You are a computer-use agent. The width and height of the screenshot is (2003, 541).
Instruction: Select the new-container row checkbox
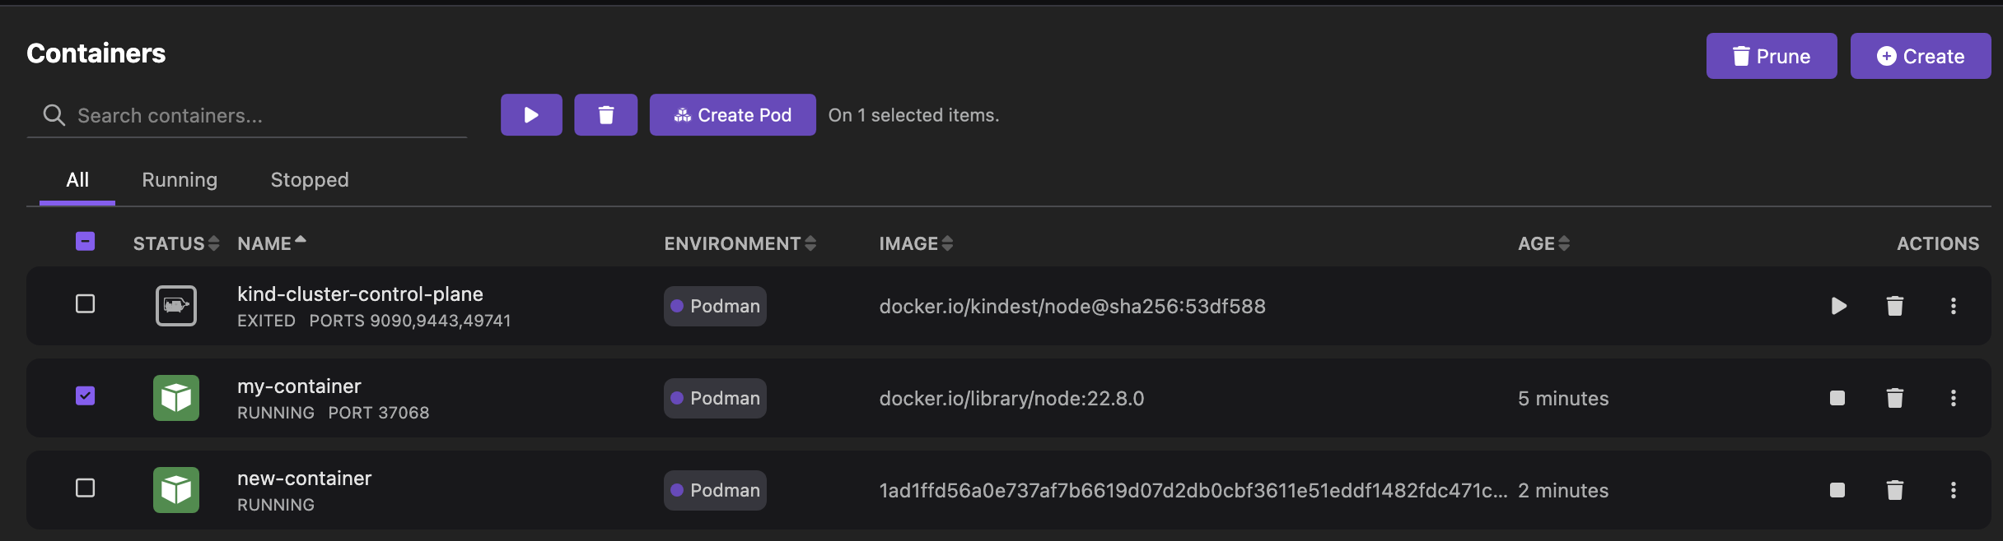(86, 488)
